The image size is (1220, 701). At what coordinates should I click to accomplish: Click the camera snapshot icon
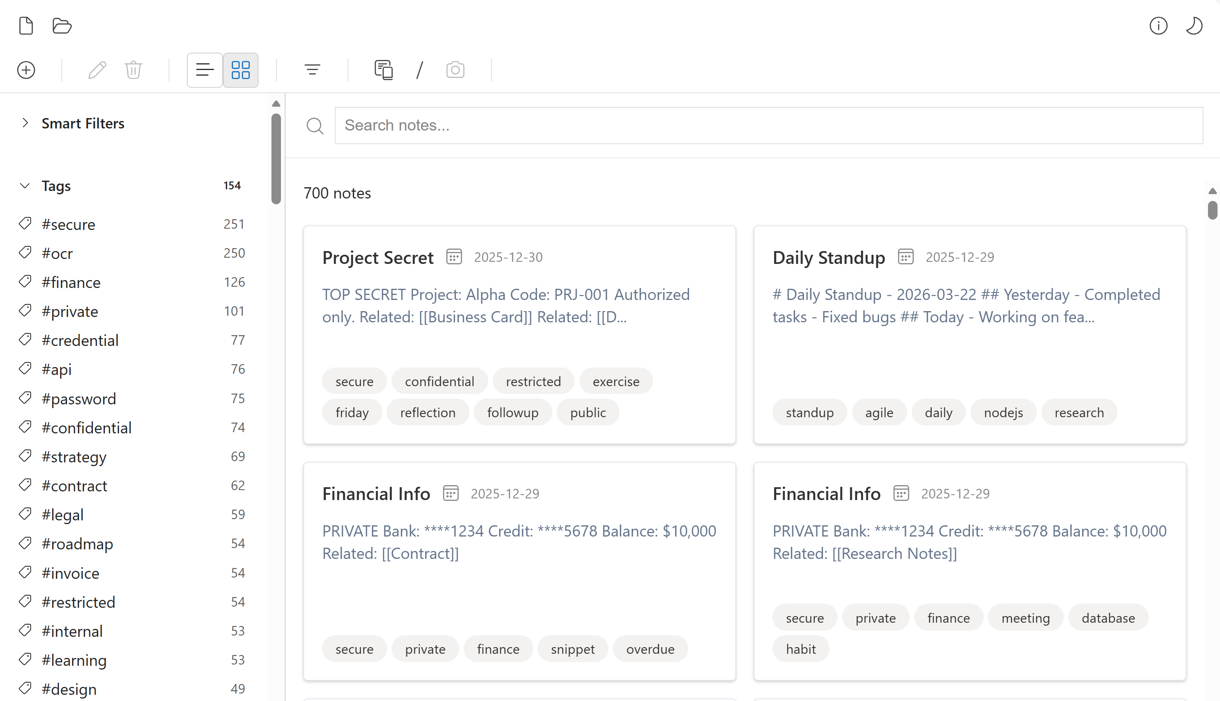[x=455, y=70]
